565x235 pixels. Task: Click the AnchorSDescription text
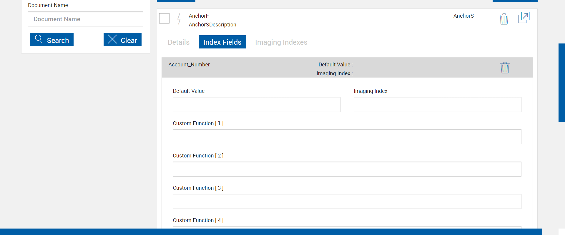[x=212, y=25]
